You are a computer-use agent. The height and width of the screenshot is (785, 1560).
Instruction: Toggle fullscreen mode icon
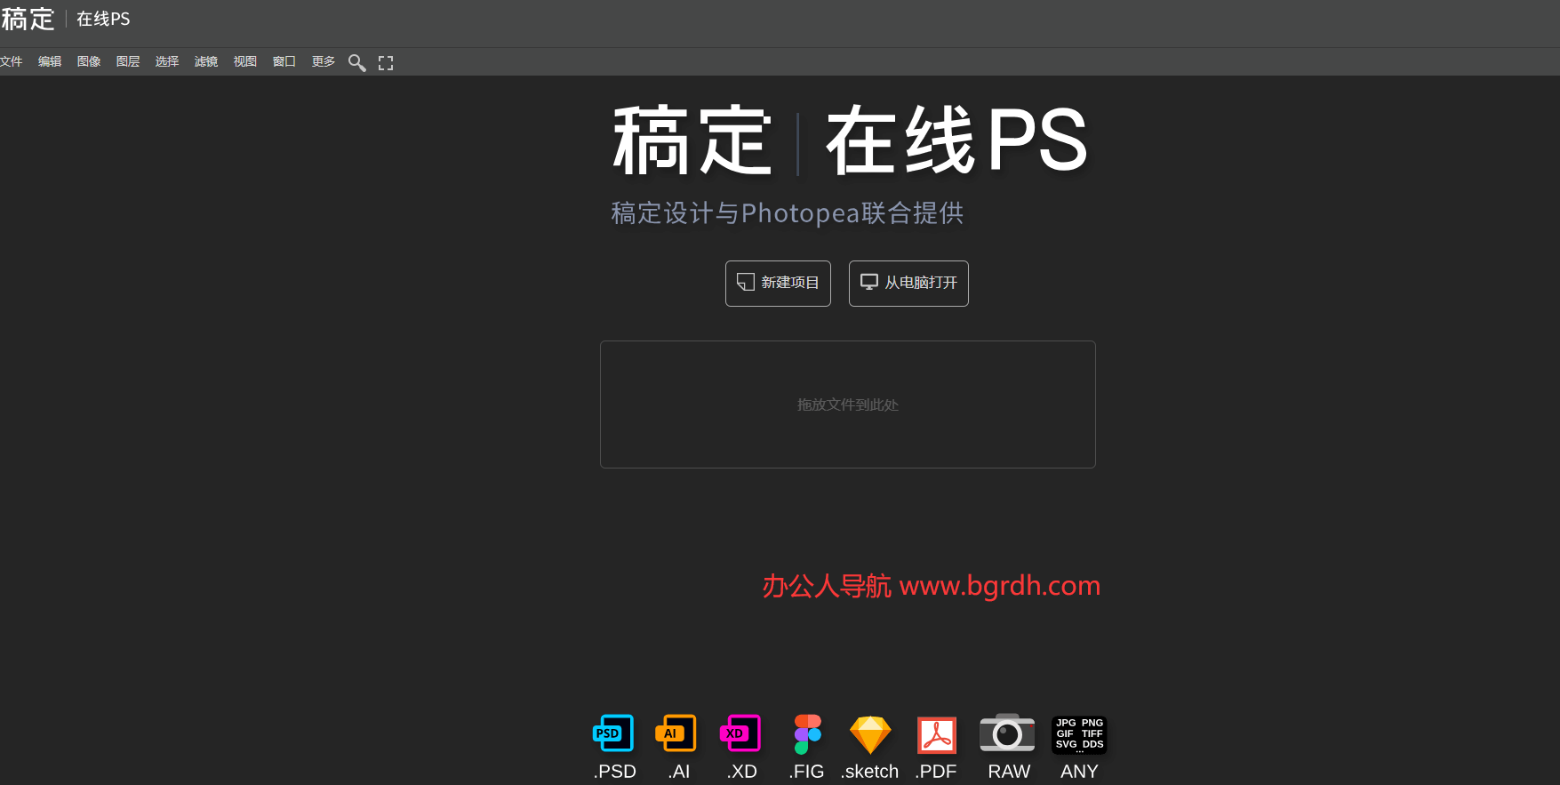386,63
